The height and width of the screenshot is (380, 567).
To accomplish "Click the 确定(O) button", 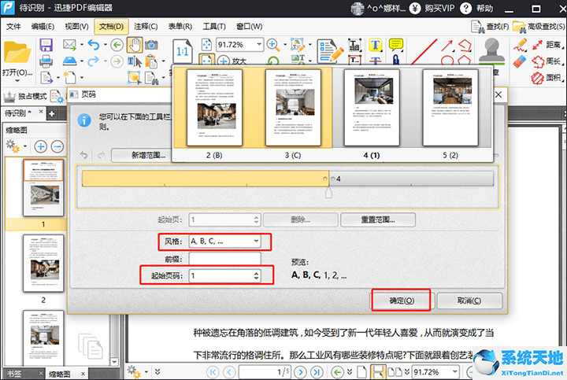I will (x=402, y=301).
